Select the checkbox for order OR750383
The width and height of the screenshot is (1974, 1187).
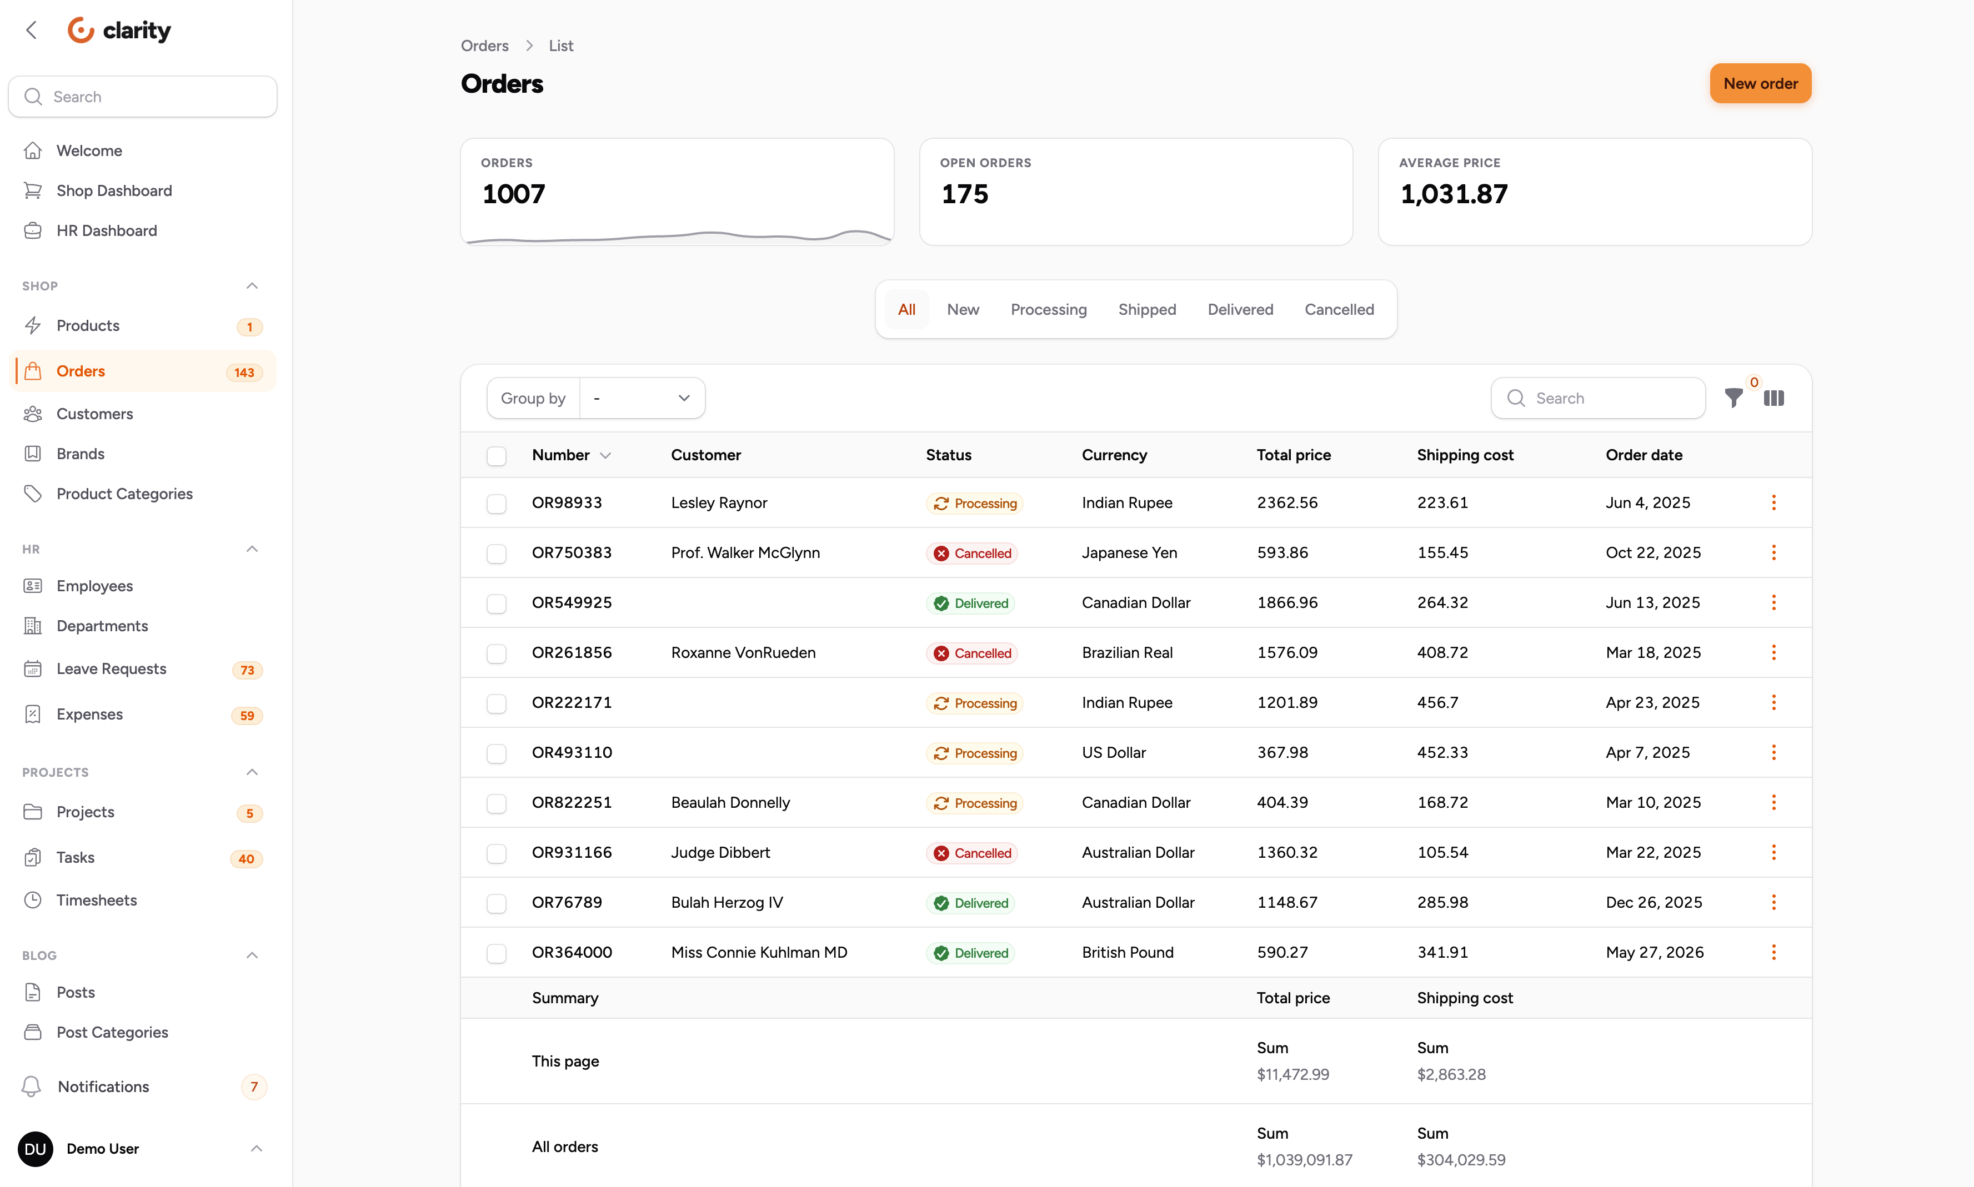[496, 554]
